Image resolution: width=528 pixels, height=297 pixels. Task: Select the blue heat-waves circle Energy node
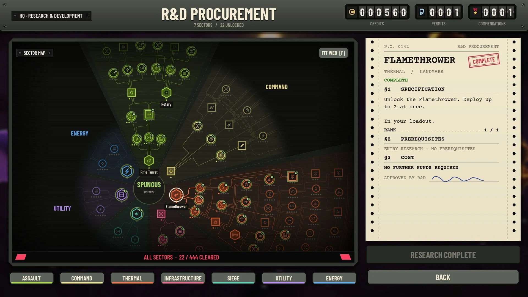(x=114, y=149)
